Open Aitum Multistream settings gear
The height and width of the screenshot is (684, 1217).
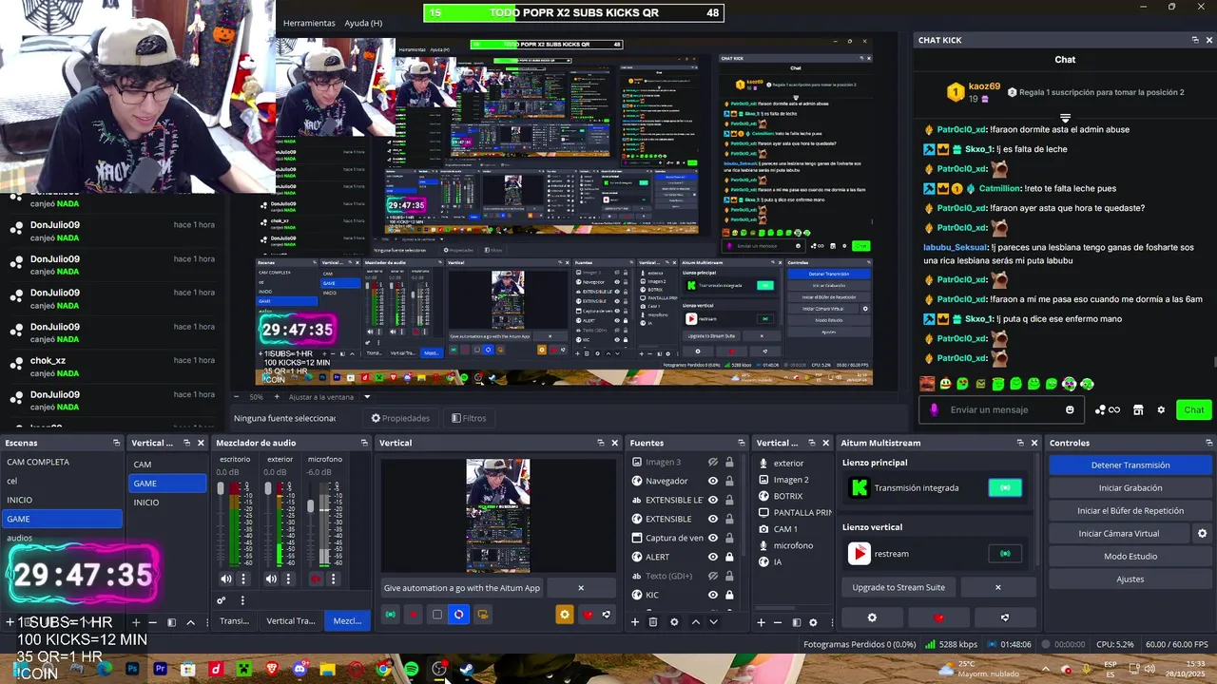tap(872, 617)
